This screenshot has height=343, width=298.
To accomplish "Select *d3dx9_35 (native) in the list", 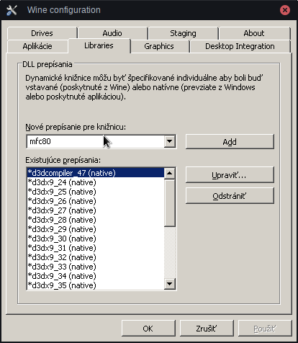I will (96, 285).
